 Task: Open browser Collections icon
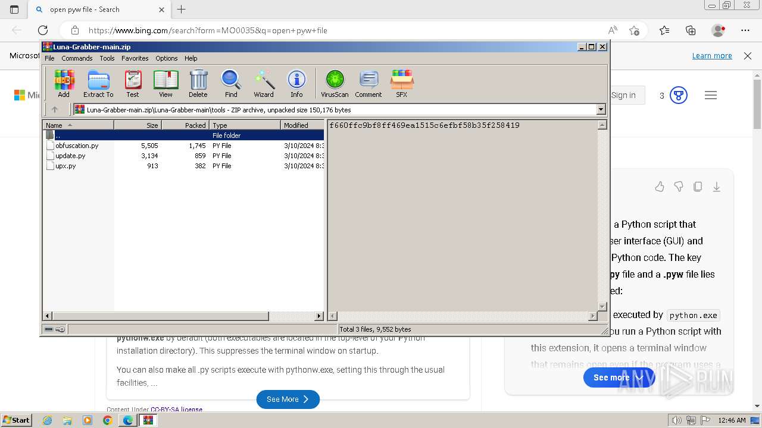(x=691, y=30)
